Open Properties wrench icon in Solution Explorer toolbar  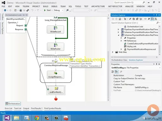coord(149,19)
